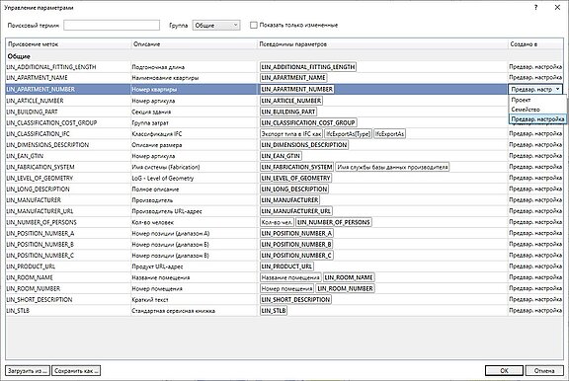The image size is (569, 381).
Task: Select the LIN_ROOM_NUMBER row label
Action: click(33, 288)
